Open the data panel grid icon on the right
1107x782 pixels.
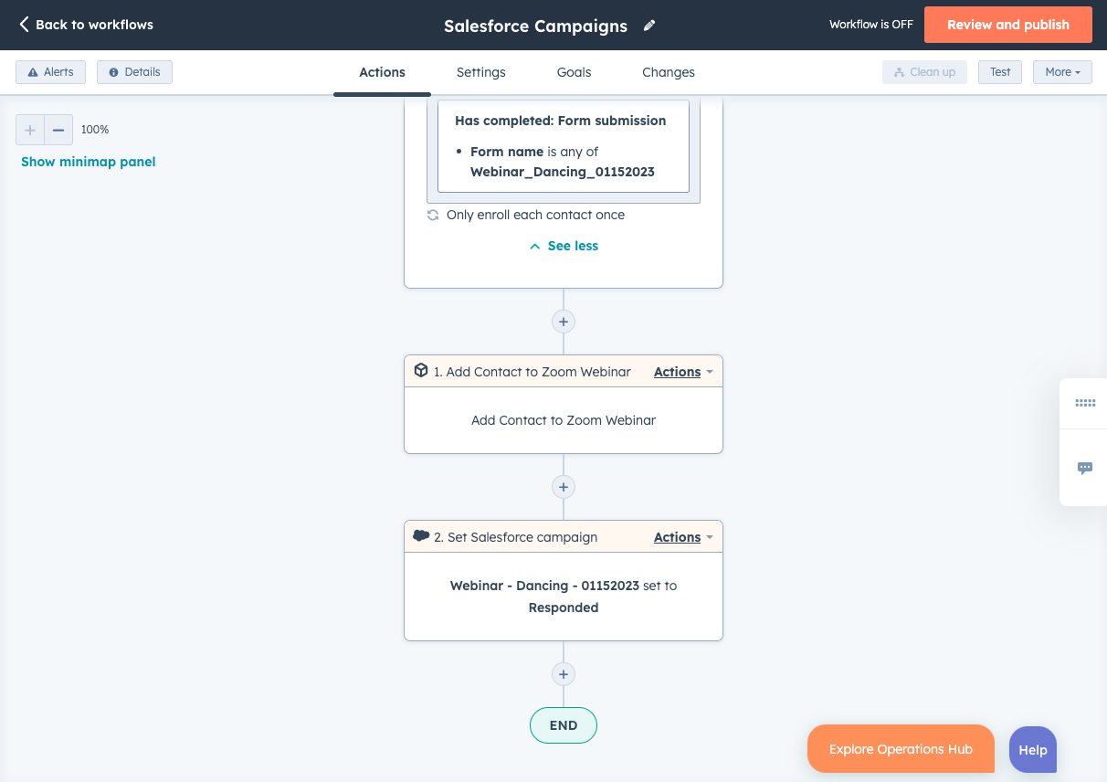tap(1084, 403)
